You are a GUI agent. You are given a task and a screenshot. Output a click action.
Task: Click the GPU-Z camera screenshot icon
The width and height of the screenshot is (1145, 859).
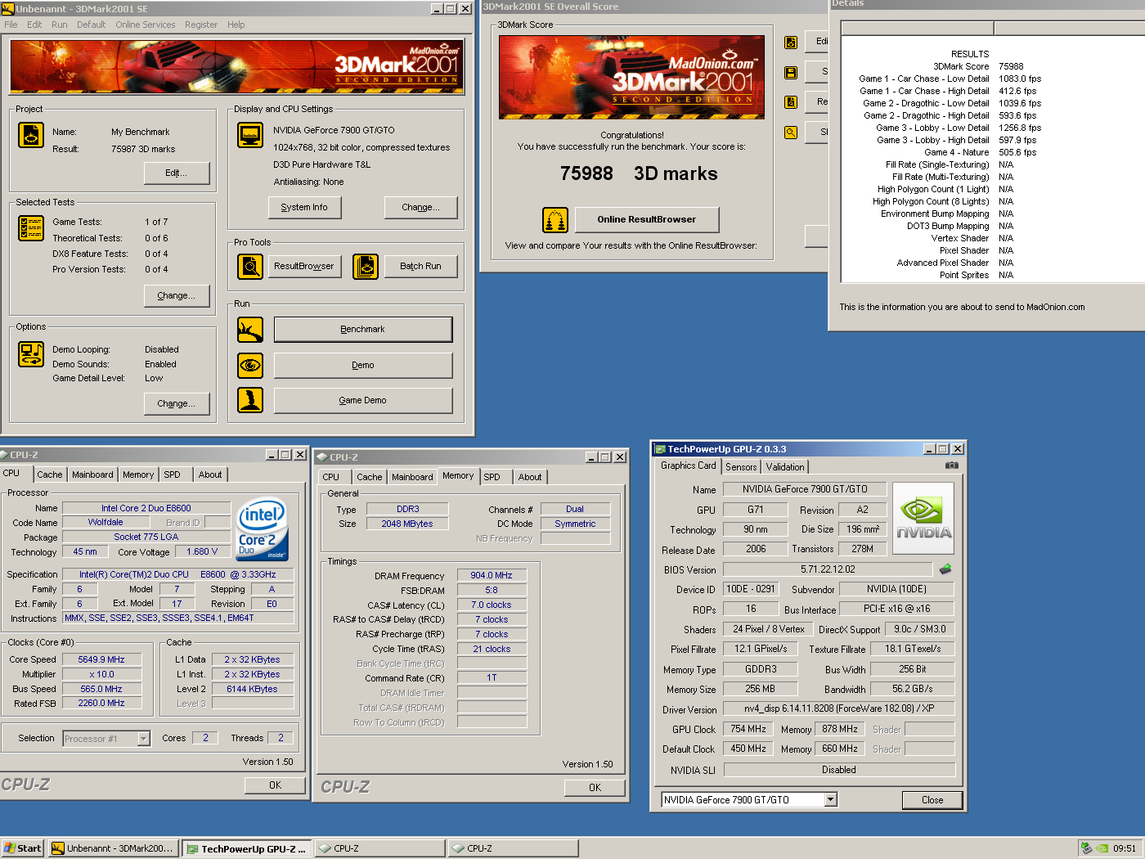point(952,465)
